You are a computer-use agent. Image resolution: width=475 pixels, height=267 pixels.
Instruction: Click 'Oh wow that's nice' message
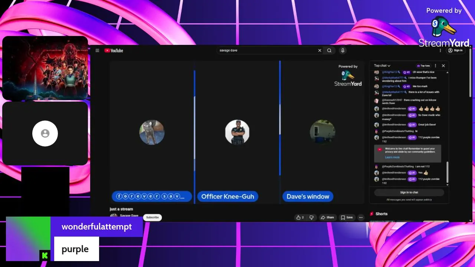tap(423, 72)
